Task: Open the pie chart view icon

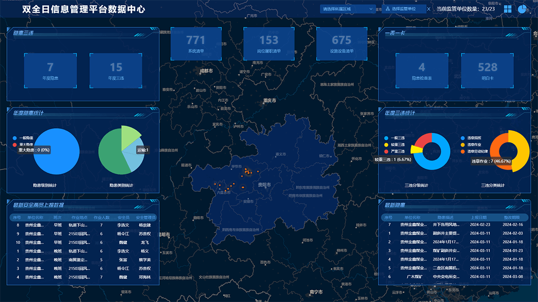Action: [x=522, y=9]
